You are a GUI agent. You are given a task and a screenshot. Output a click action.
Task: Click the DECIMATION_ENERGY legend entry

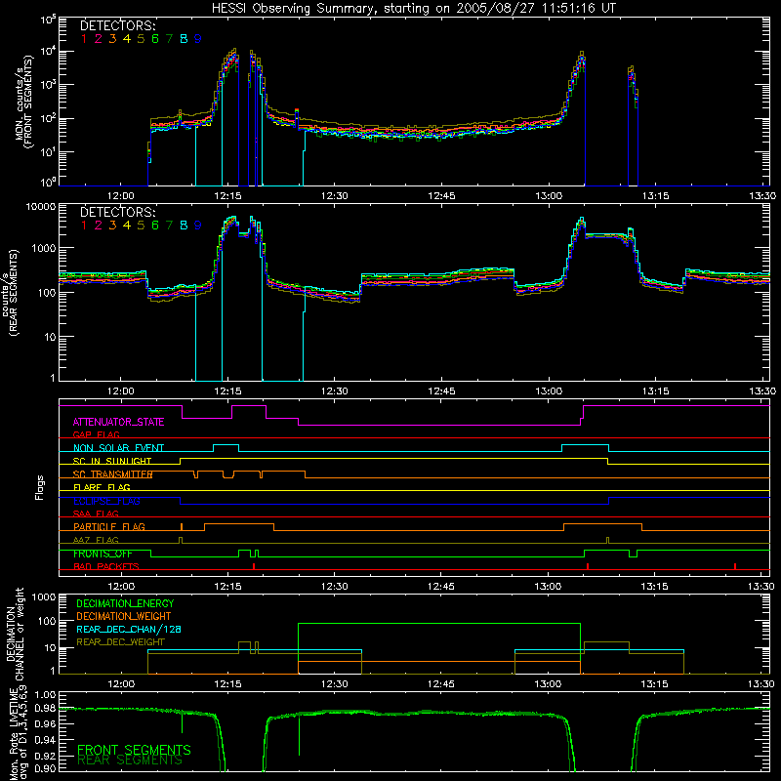click(125, 603)
